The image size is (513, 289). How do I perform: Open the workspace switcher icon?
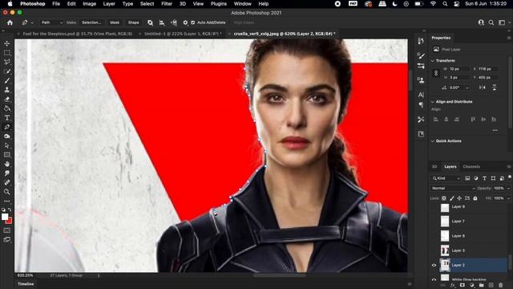coord(502,22)
